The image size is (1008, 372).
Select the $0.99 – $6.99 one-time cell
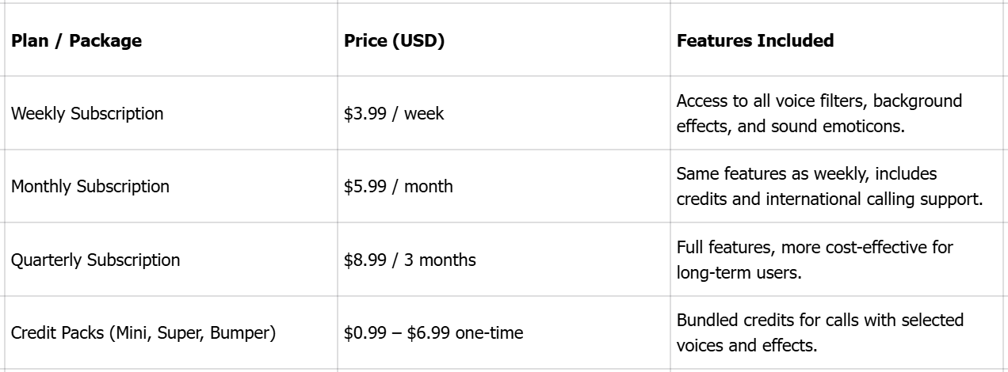tap(433, 333)
